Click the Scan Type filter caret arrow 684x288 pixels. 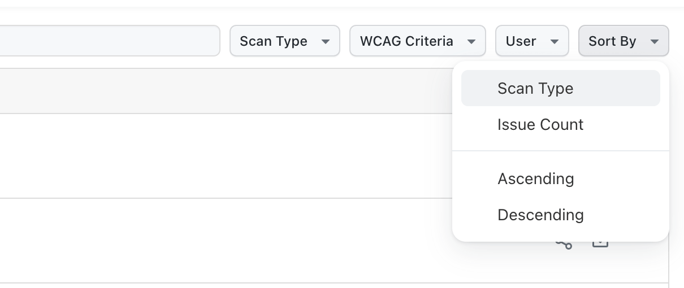325,41
